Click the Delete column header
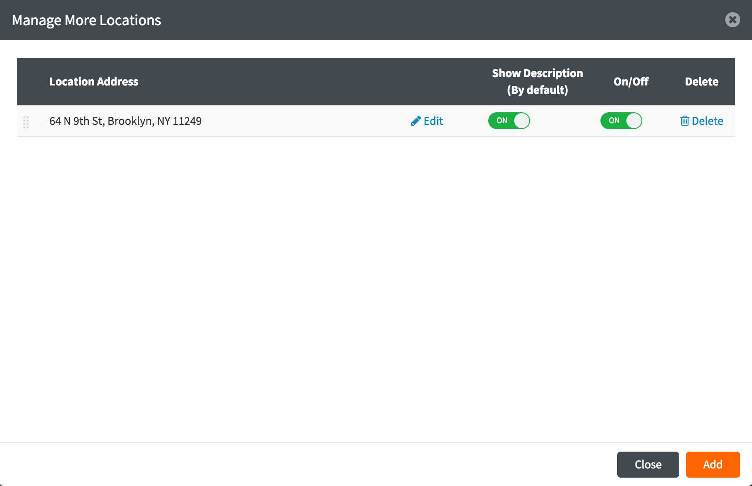Image resolution: width=752 pixels, height=486 pixels. (701, 82)
